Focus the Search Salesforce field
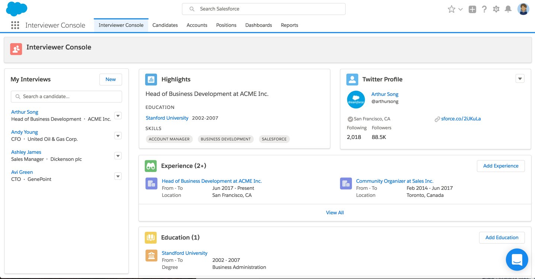535x279 pixels. [264, 9]
